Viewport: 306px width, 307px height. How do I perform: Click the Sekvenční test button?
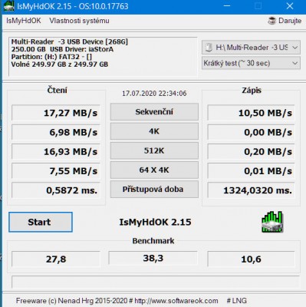point(154,112)
